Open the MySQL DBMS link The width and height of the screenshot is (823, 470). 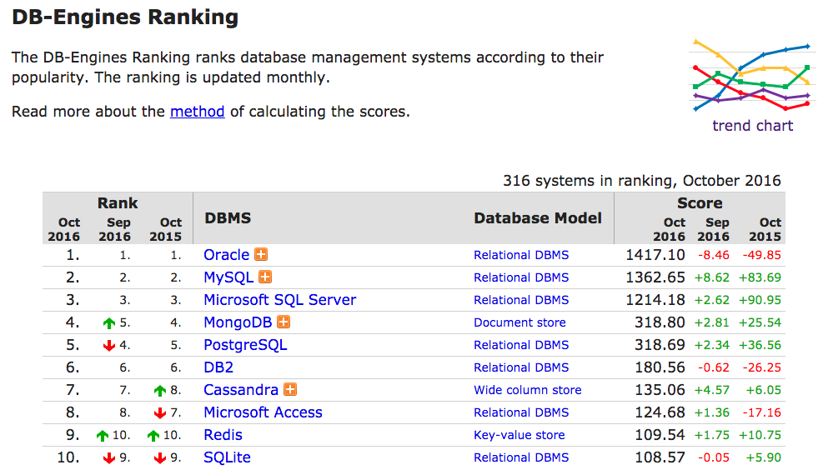(228, 277)
